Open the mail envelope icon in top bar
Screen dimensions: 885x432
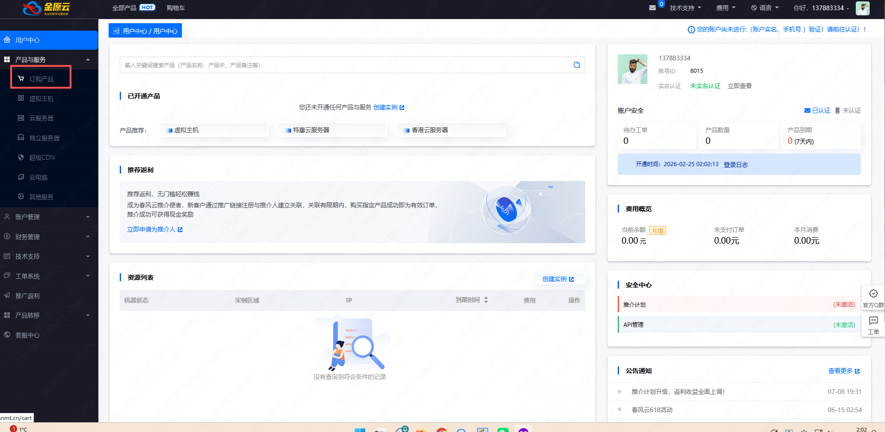pyautogui.click(x=652, y=8)
